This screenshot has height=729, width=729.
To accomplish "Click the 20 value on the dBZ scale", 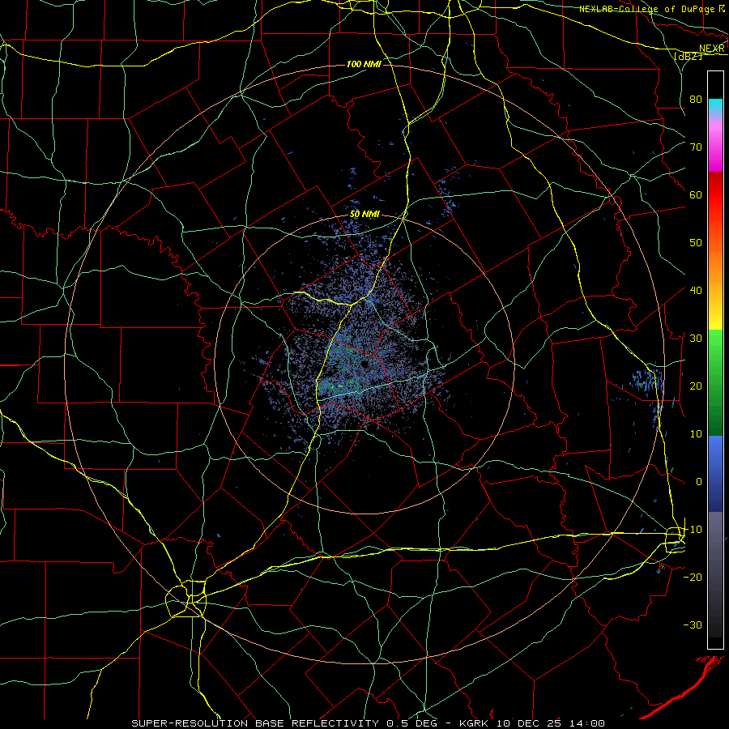I will click(x=696, y=386).
